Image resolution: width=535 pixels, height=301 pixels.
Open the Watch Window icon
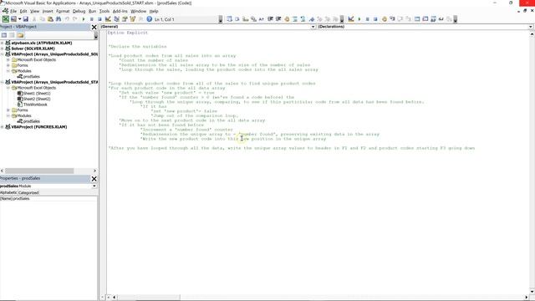pyautogui.click(x=433, y=19)
